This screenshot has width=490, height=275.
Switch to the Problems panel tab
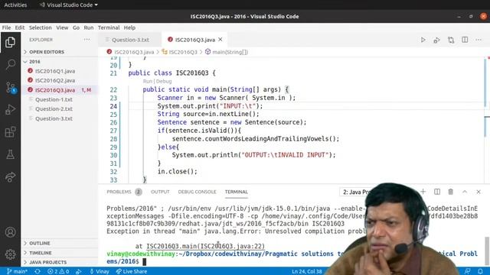[x=124, y=192]
